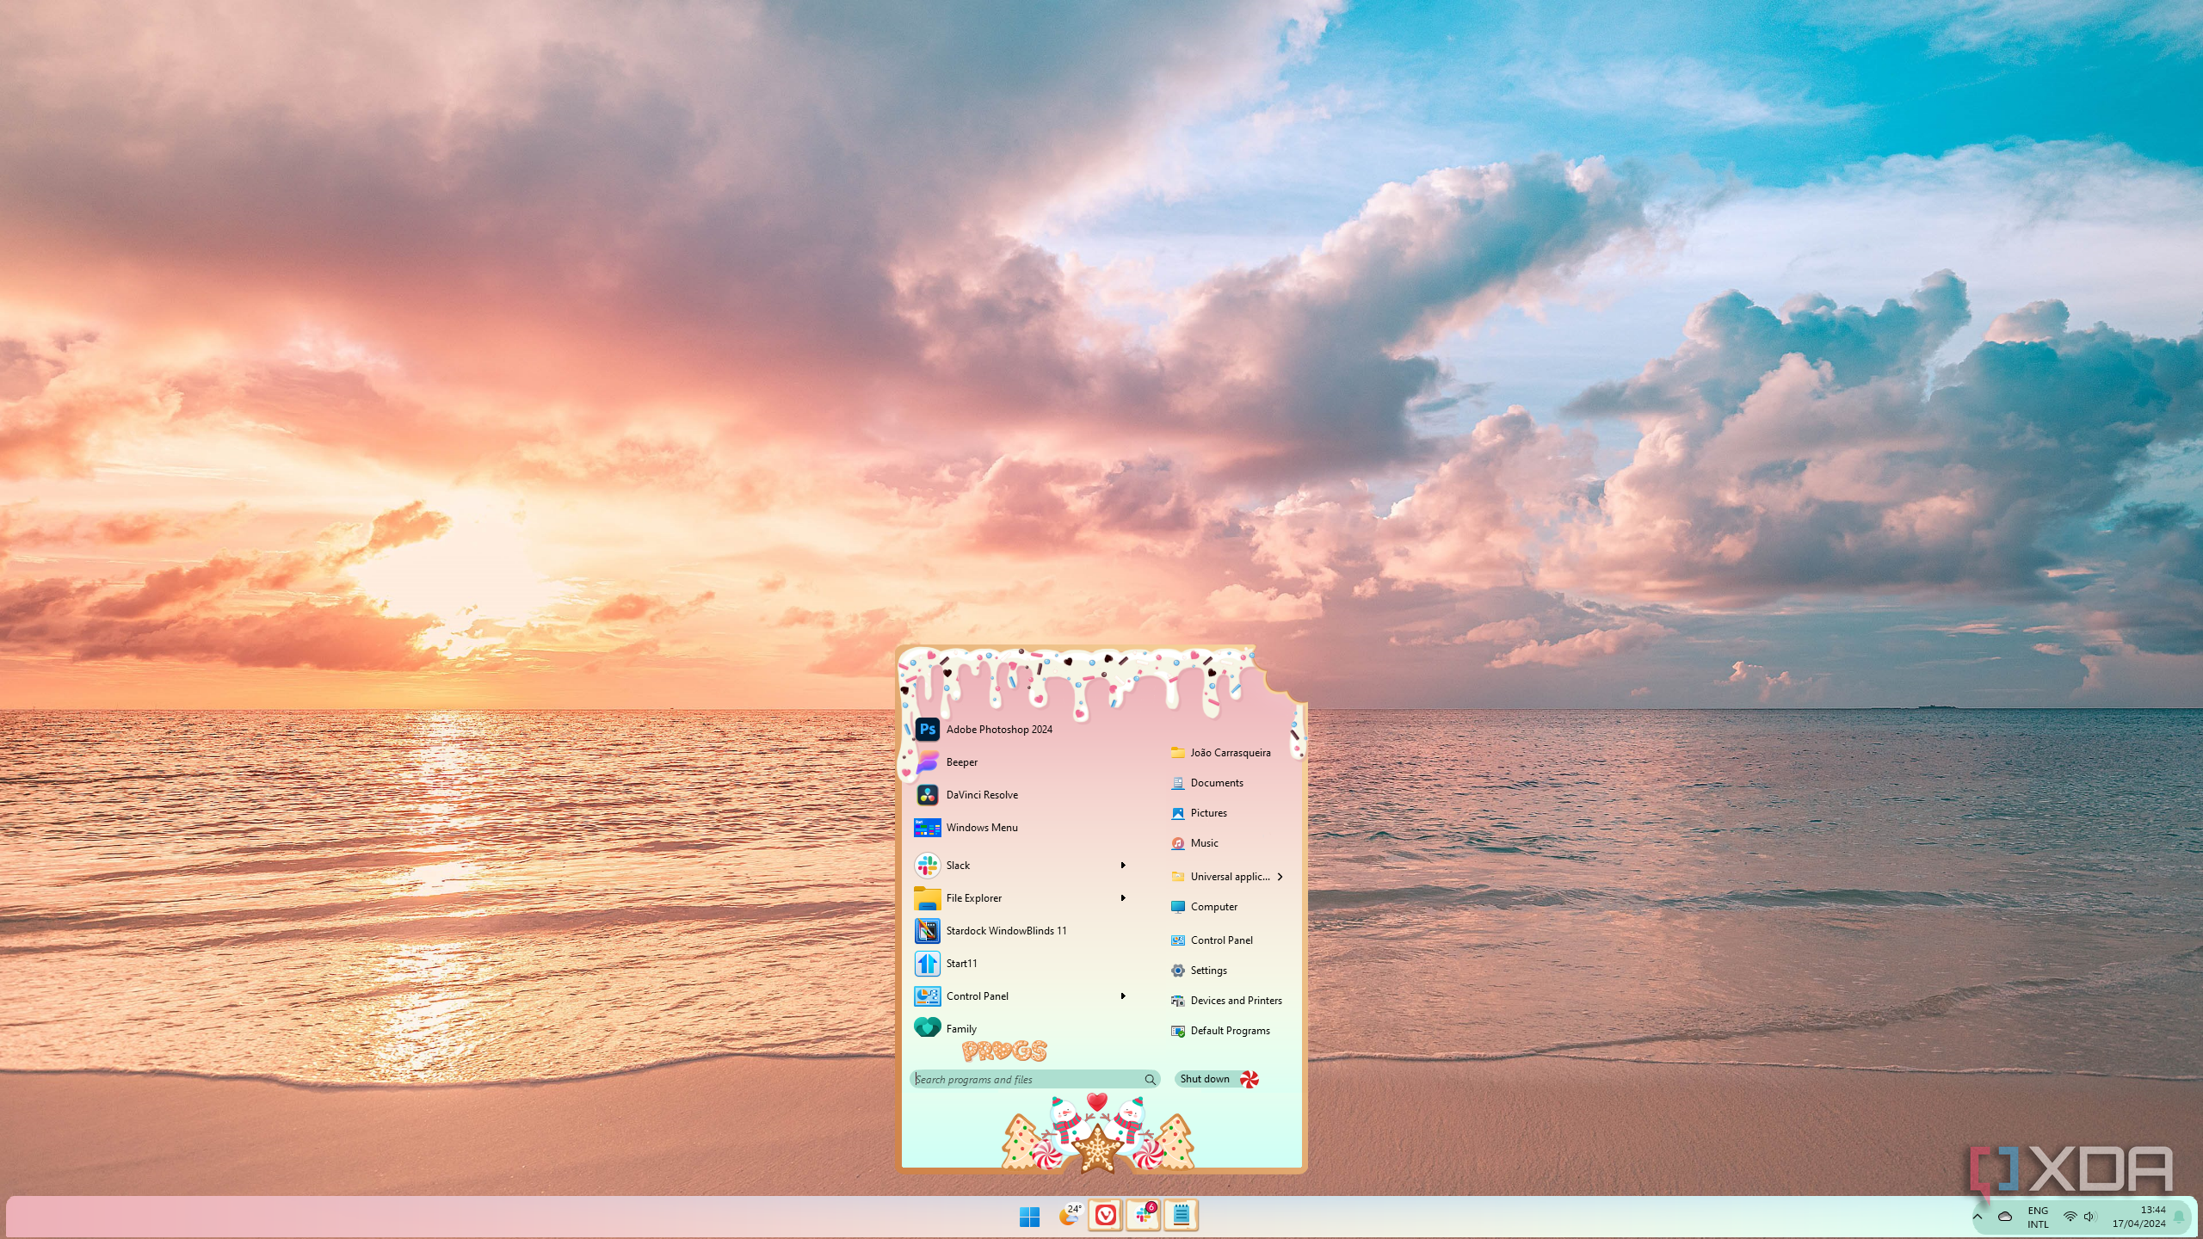
Task: Click the Windows Start button on taskbar
Action: click(1029, 1216)
